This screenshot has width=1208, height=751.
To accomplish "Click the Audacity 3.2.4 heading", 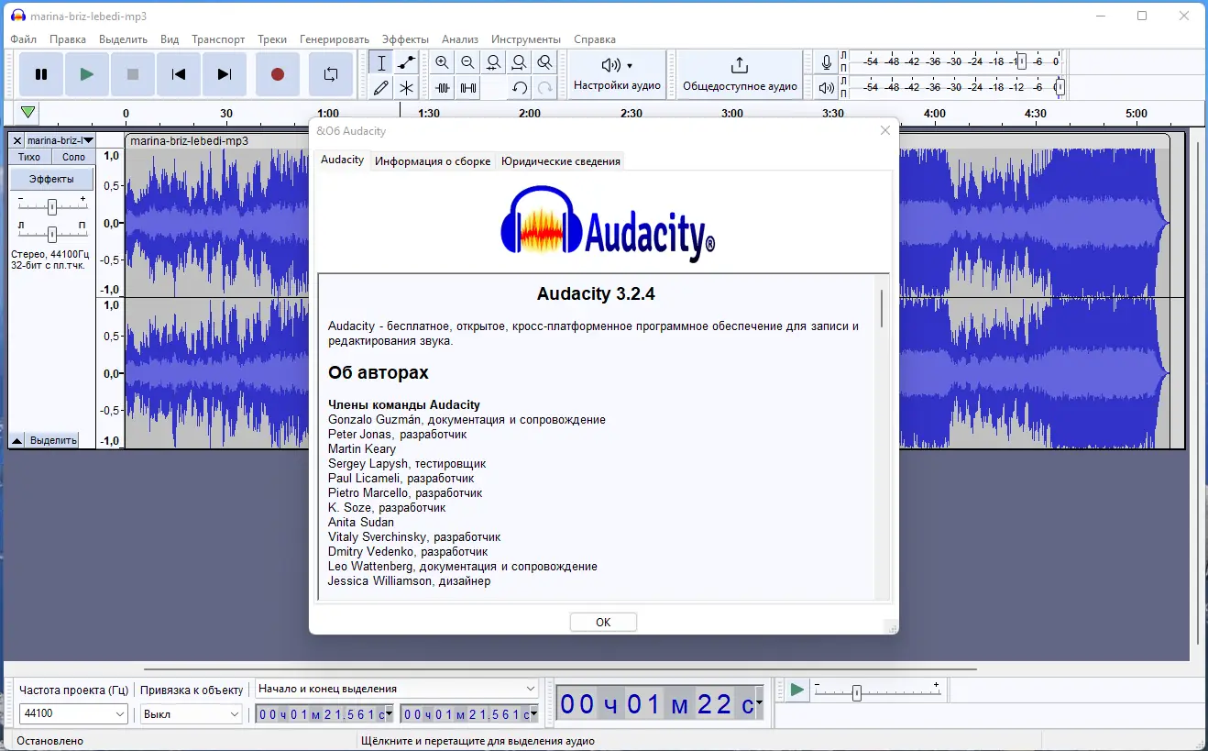I will point(596,294).
